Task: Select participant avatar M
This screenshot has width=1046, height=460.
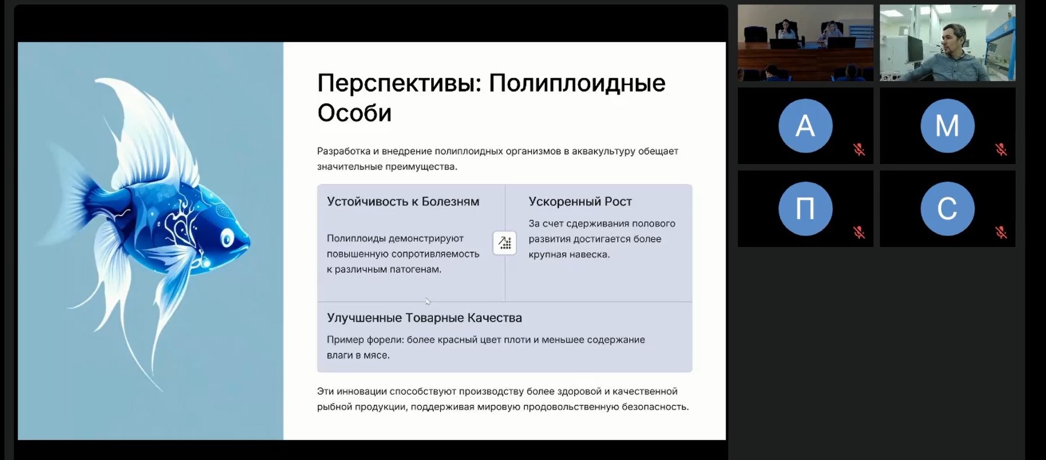Action: click(947, 126)
